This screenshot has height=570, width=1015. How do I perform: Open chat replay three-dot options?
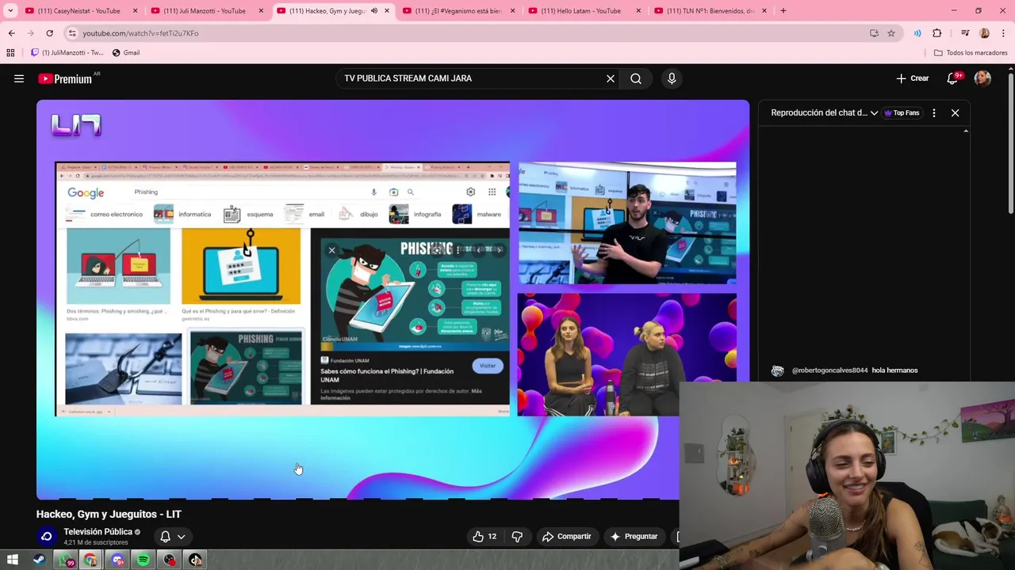point(934,113)
